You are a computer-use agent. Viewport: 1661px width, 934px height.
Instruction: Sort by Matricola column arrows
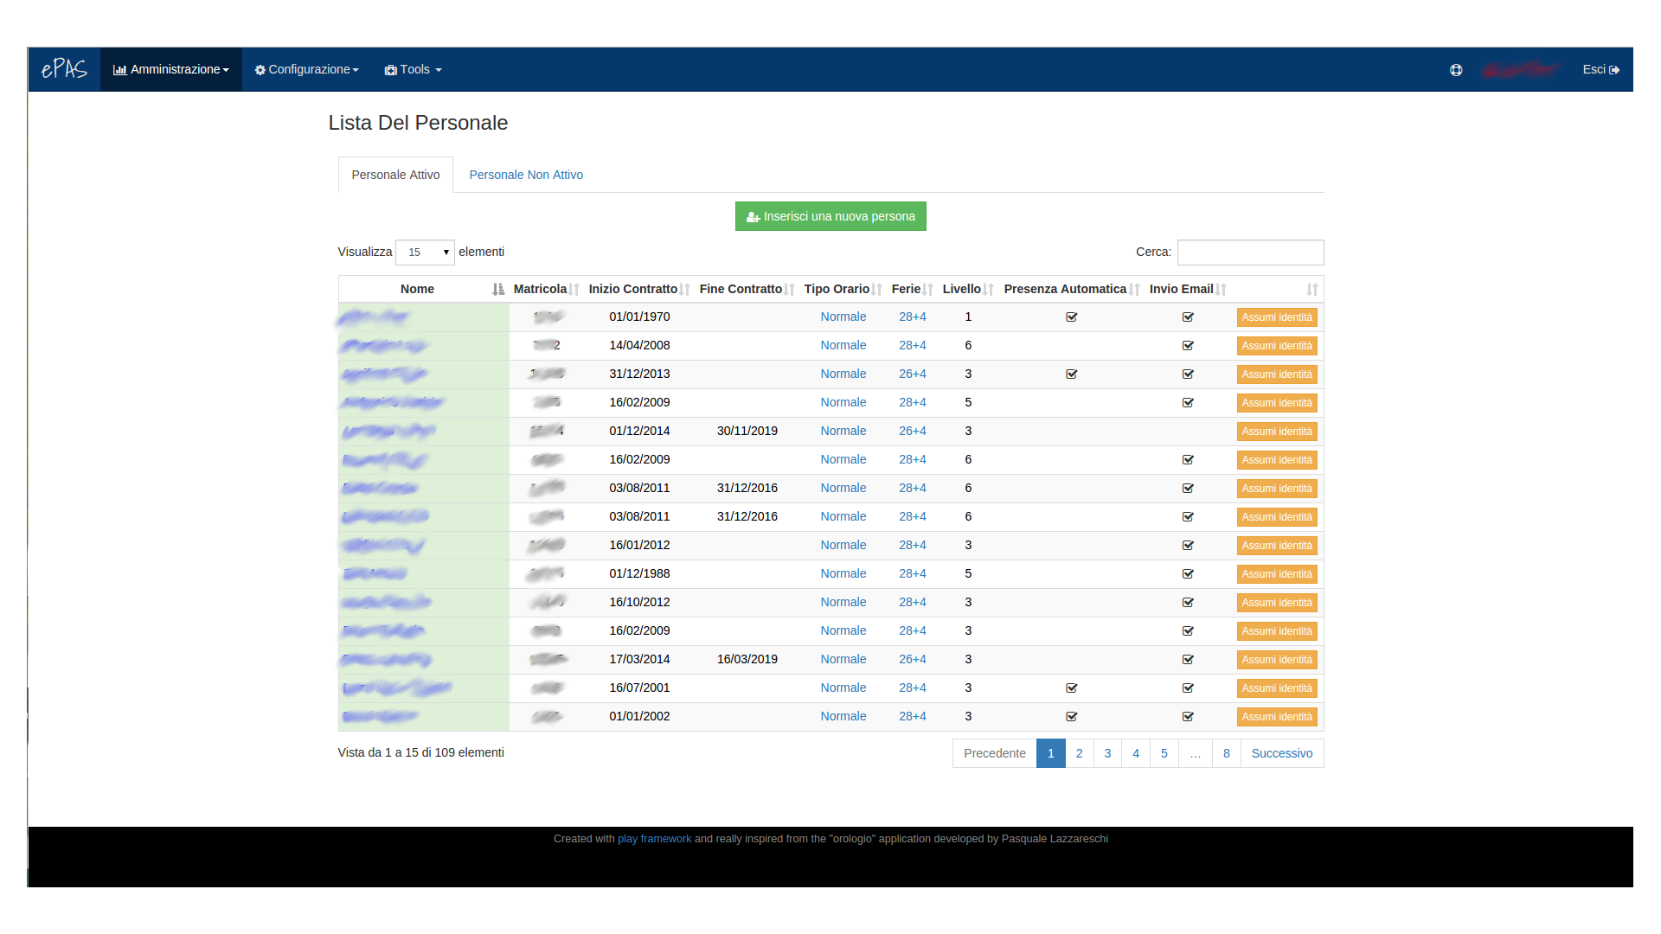click(574, 290)
